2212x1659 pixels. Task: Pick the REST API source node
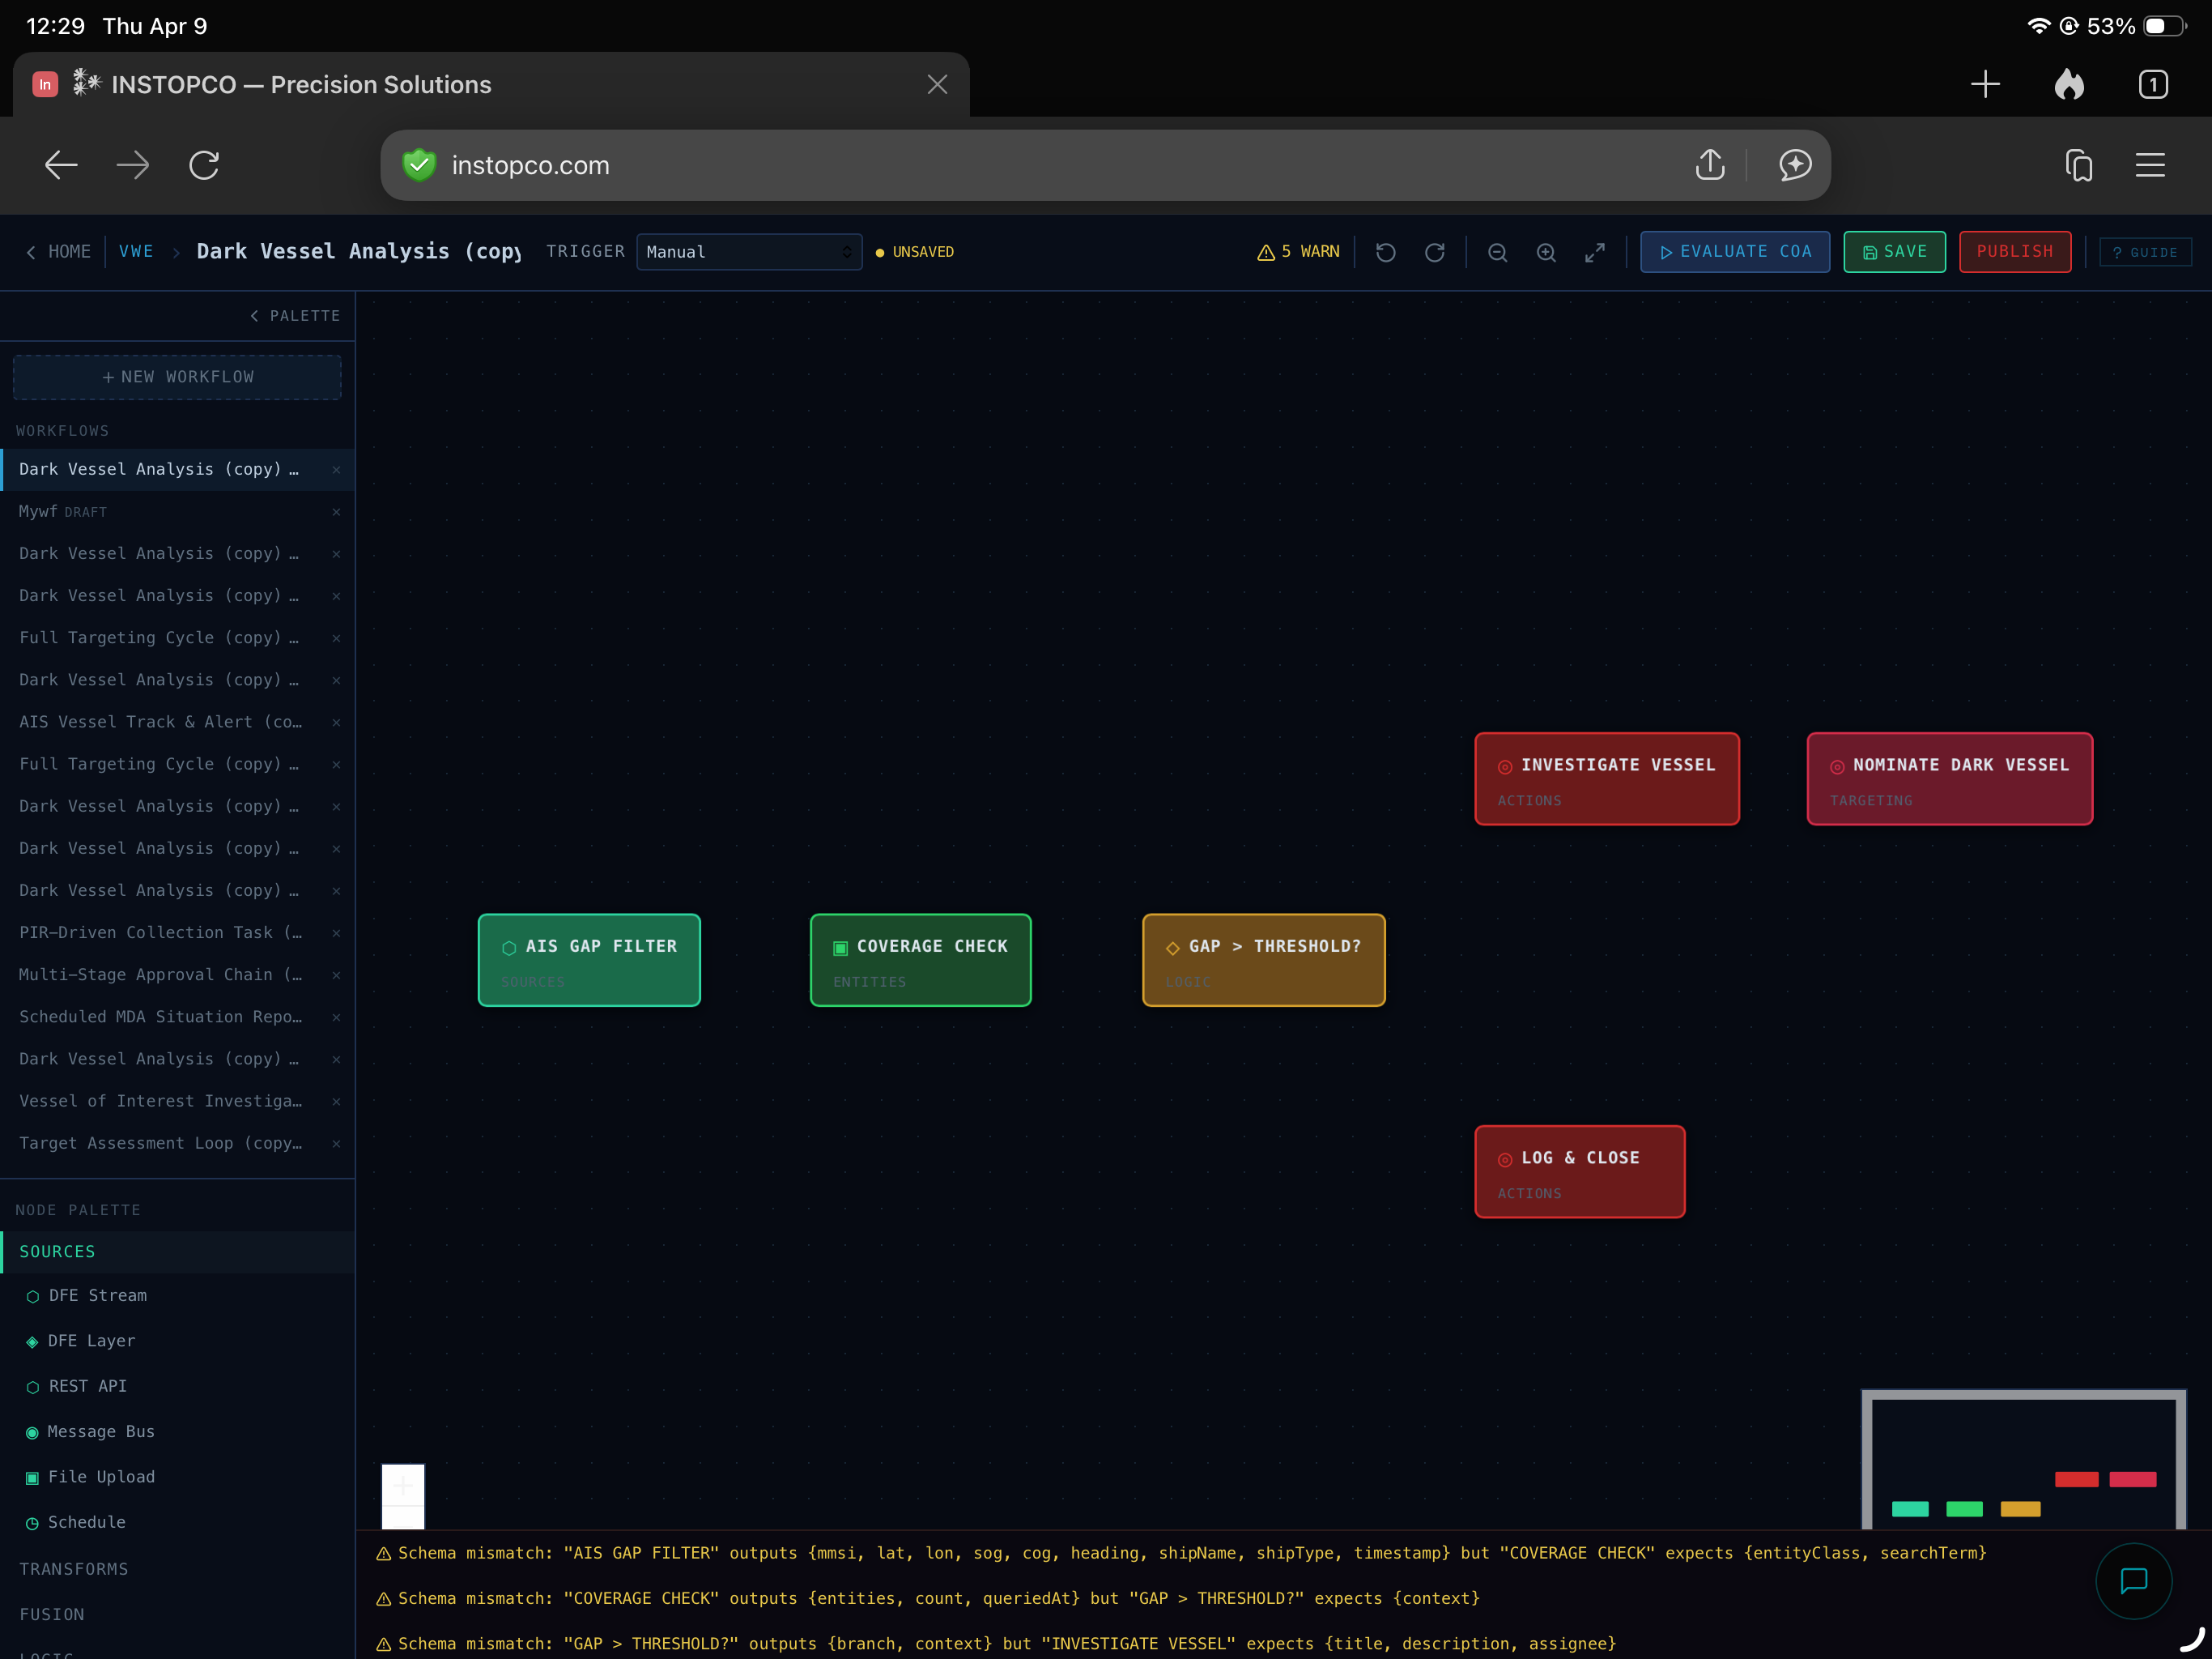177,1386
